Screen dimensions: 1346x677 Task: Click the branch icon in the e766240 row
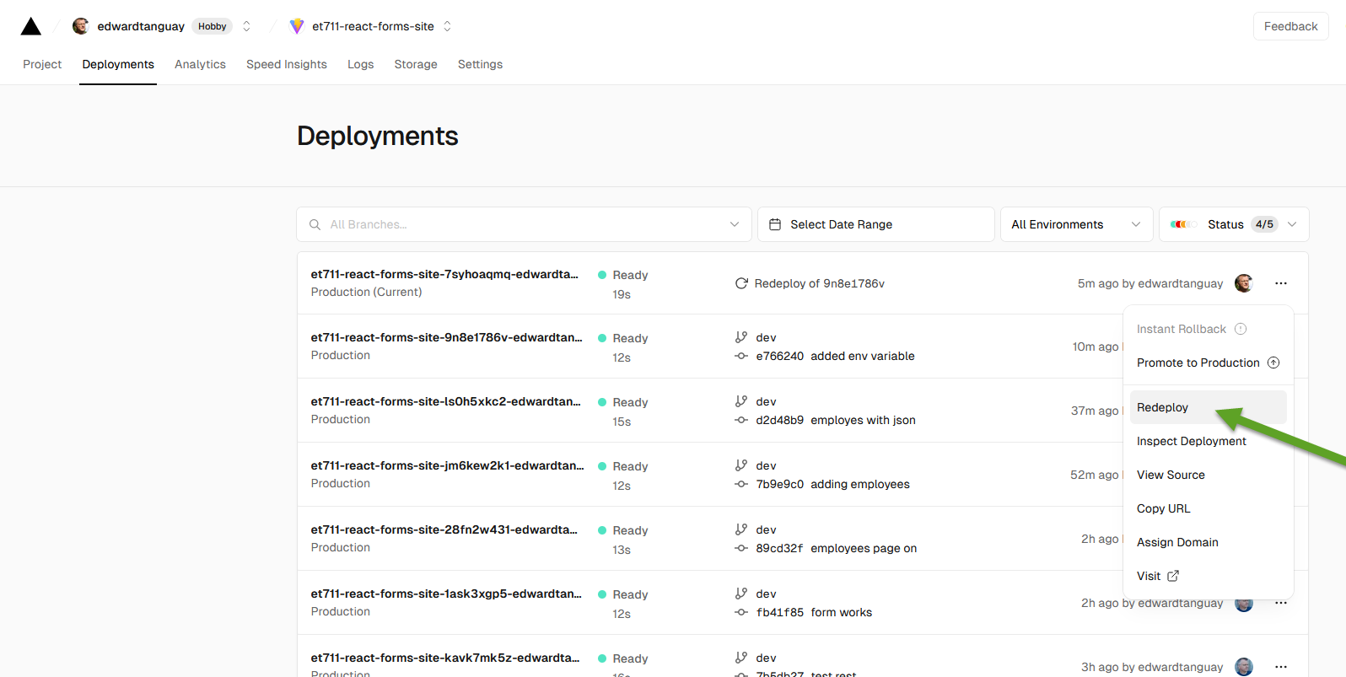coord(741,337)
